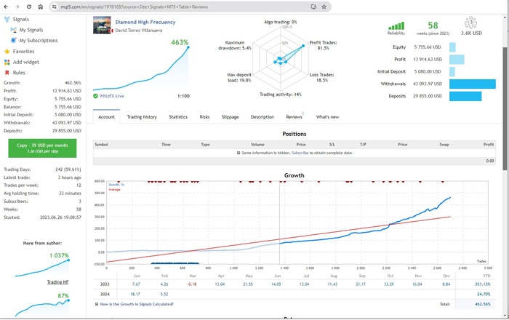Click the Deposits bar 29 855.00 USD
This screenshot has width=509, height=320.
point(465,96)
